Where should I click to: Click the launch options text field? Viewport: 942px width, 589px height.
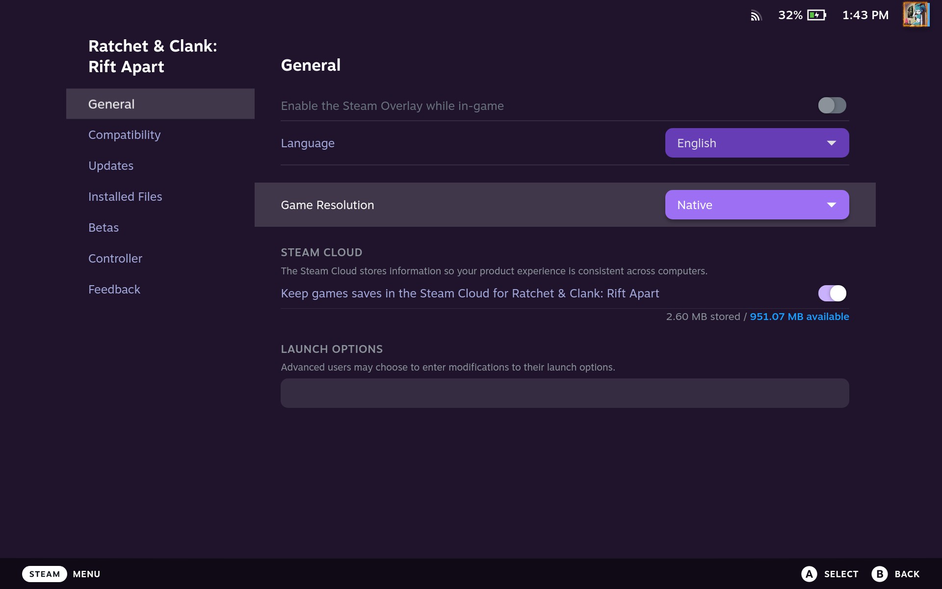[565, 393]
